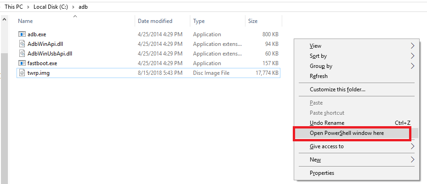The height and width of the screenshot is (184, 427).
Task: Open folder Properties from context menu
Action: click(357, 173)
